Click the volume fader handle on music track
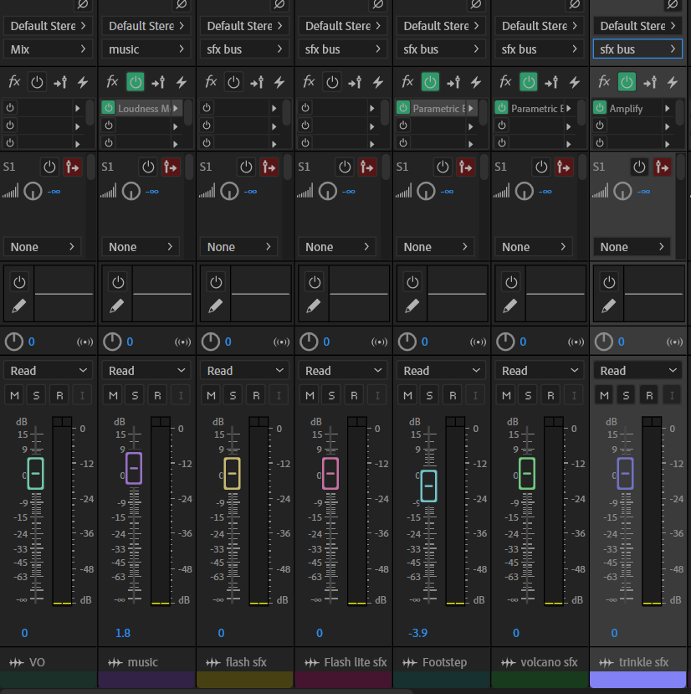The width and height of the screenshot is (691, 694). [x=134, y=468]
